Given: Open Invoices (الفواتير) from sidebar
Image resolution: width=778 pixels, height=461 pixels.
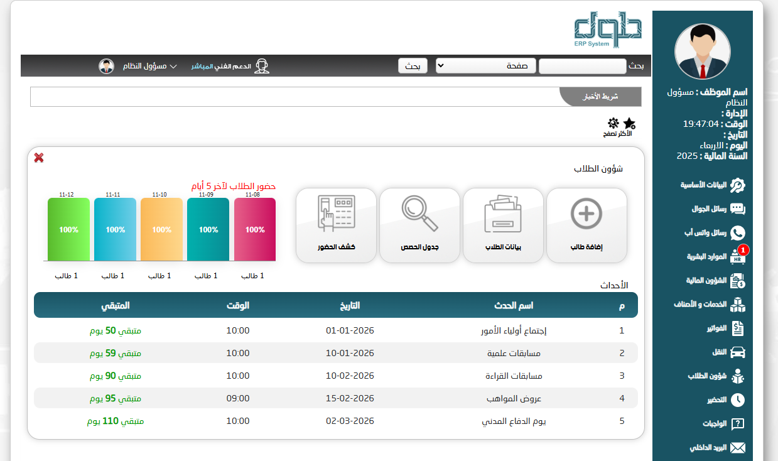Looking at the screenshot, I should click(x=718, y=328).
